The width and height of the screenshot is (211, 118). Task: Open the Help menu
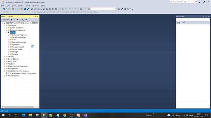click(43, 6)
